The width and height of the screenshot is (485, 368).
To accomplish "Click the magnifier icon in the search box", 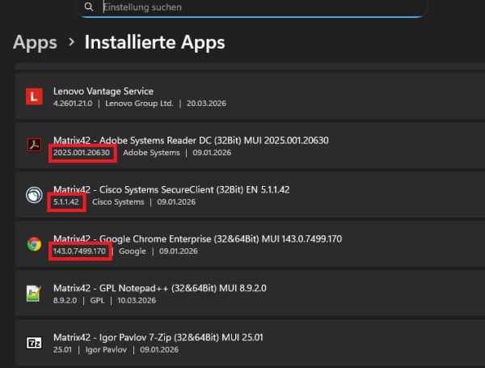I will [x=88, y=7].
